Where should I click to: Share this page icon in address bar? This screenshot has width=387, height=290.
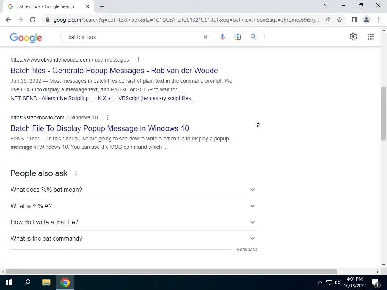(x=327, y=20)
